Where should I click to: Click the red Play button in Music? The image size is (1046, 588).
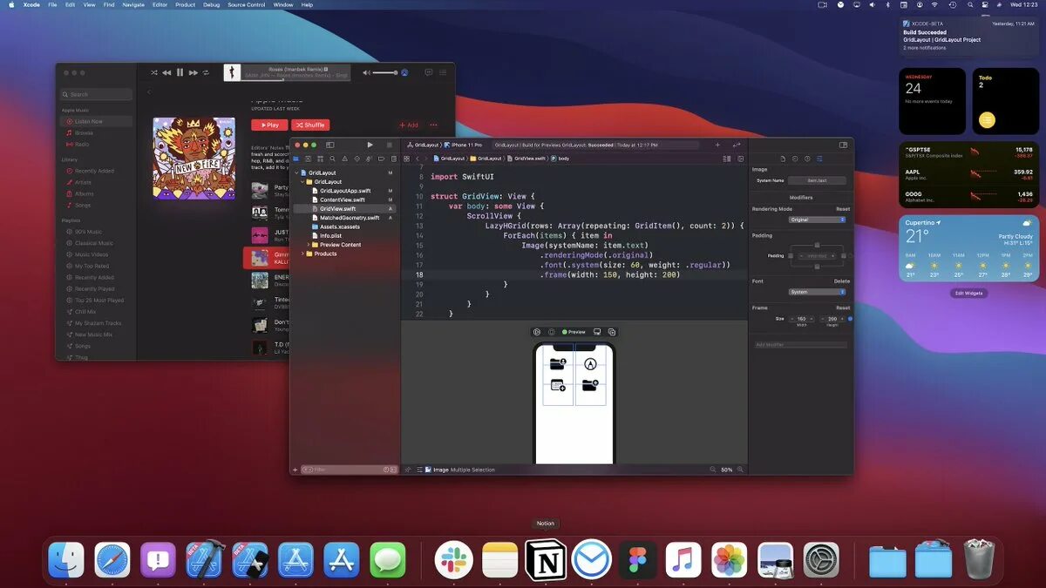point(269,125)
